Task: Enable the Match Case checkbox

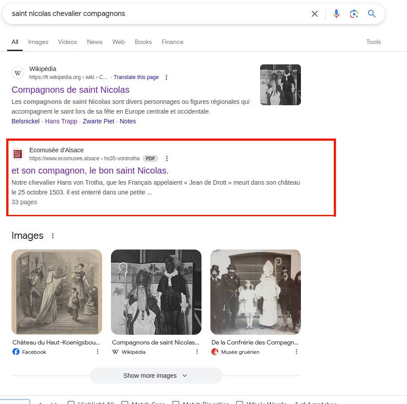Action: pos(125,403)
